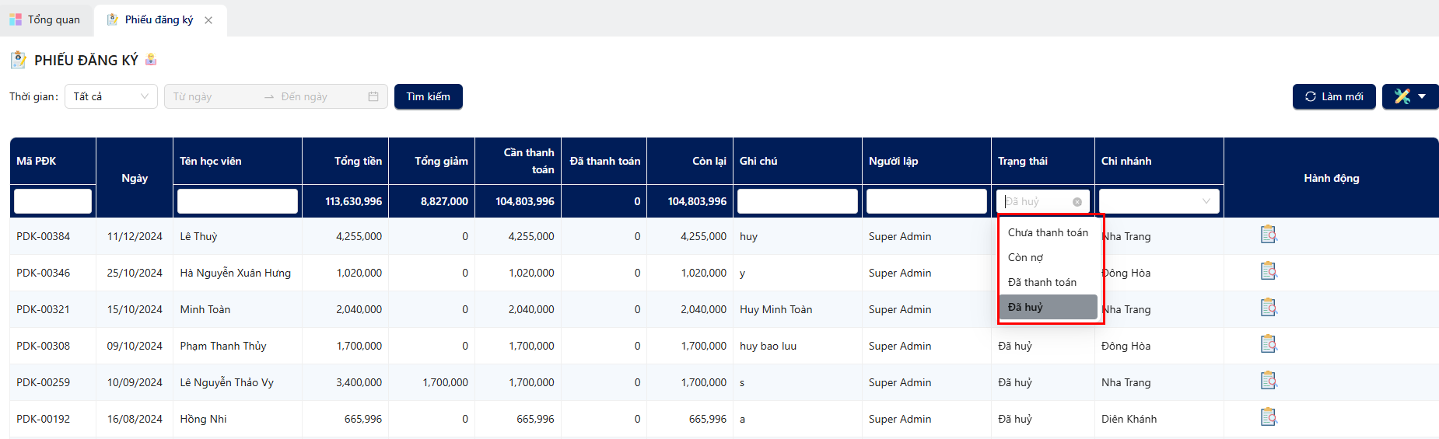Click branch Diên Khánh
The width and height of the screenshot is (1439, 439).
click(1129, 419)
